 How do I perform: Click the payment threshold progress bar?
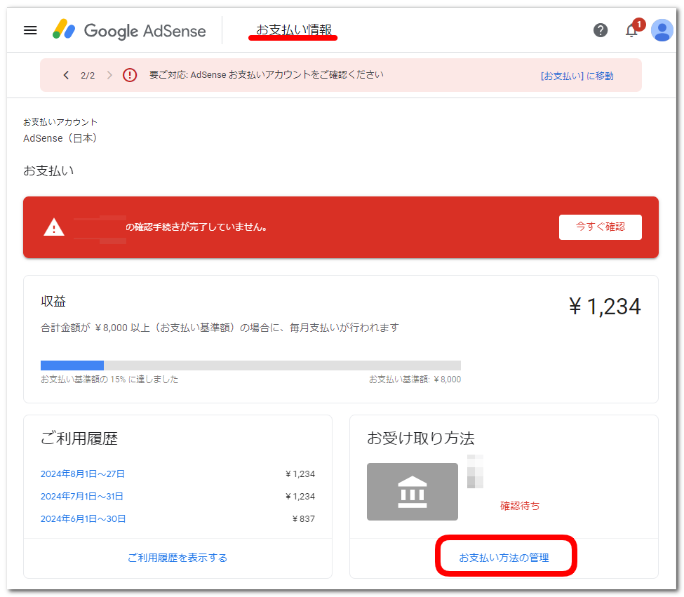click(x=250, y=365)
